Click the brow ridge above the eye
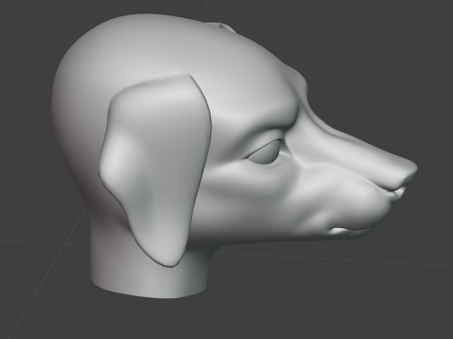 269,128
